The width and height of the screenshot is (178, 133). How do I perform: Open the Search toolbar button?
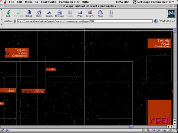(49, 13)
